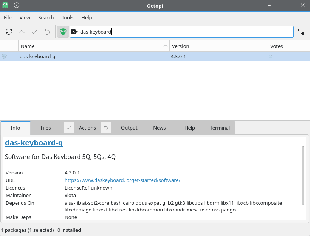
Task: Switch to the Actions tab
Action: (87, 128)
